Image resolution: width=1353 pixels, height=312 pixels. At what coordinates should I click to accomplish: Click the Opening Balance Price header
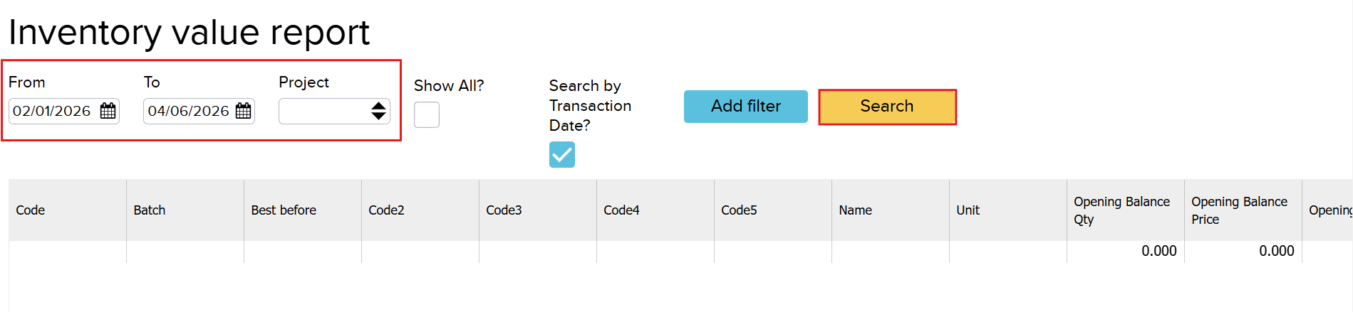pos(1239,210)
